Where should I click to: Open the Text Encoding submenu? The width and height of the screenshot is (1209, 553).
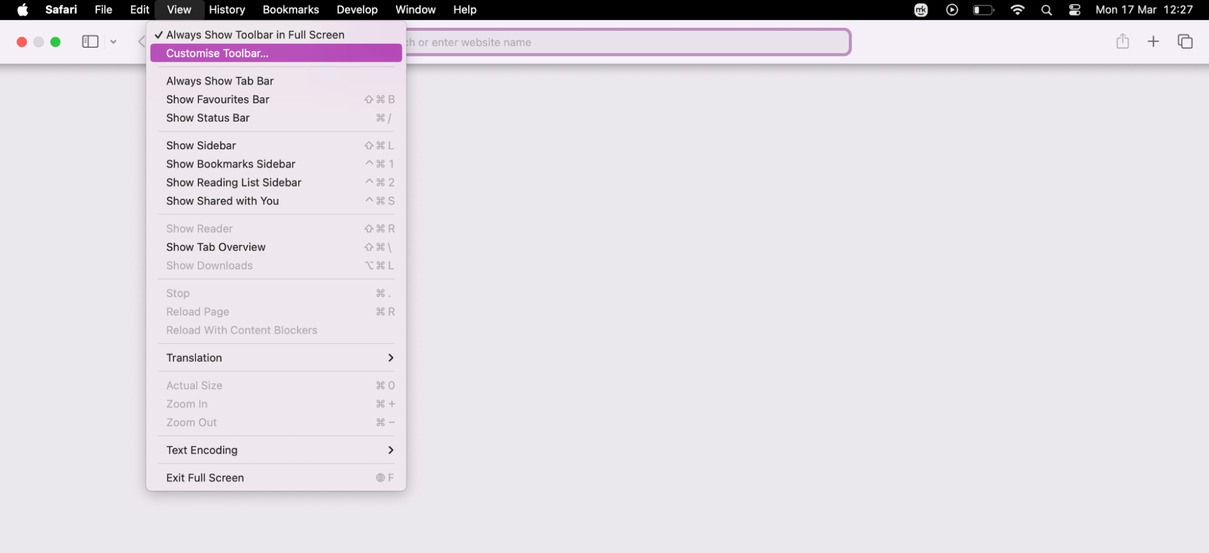201,450
